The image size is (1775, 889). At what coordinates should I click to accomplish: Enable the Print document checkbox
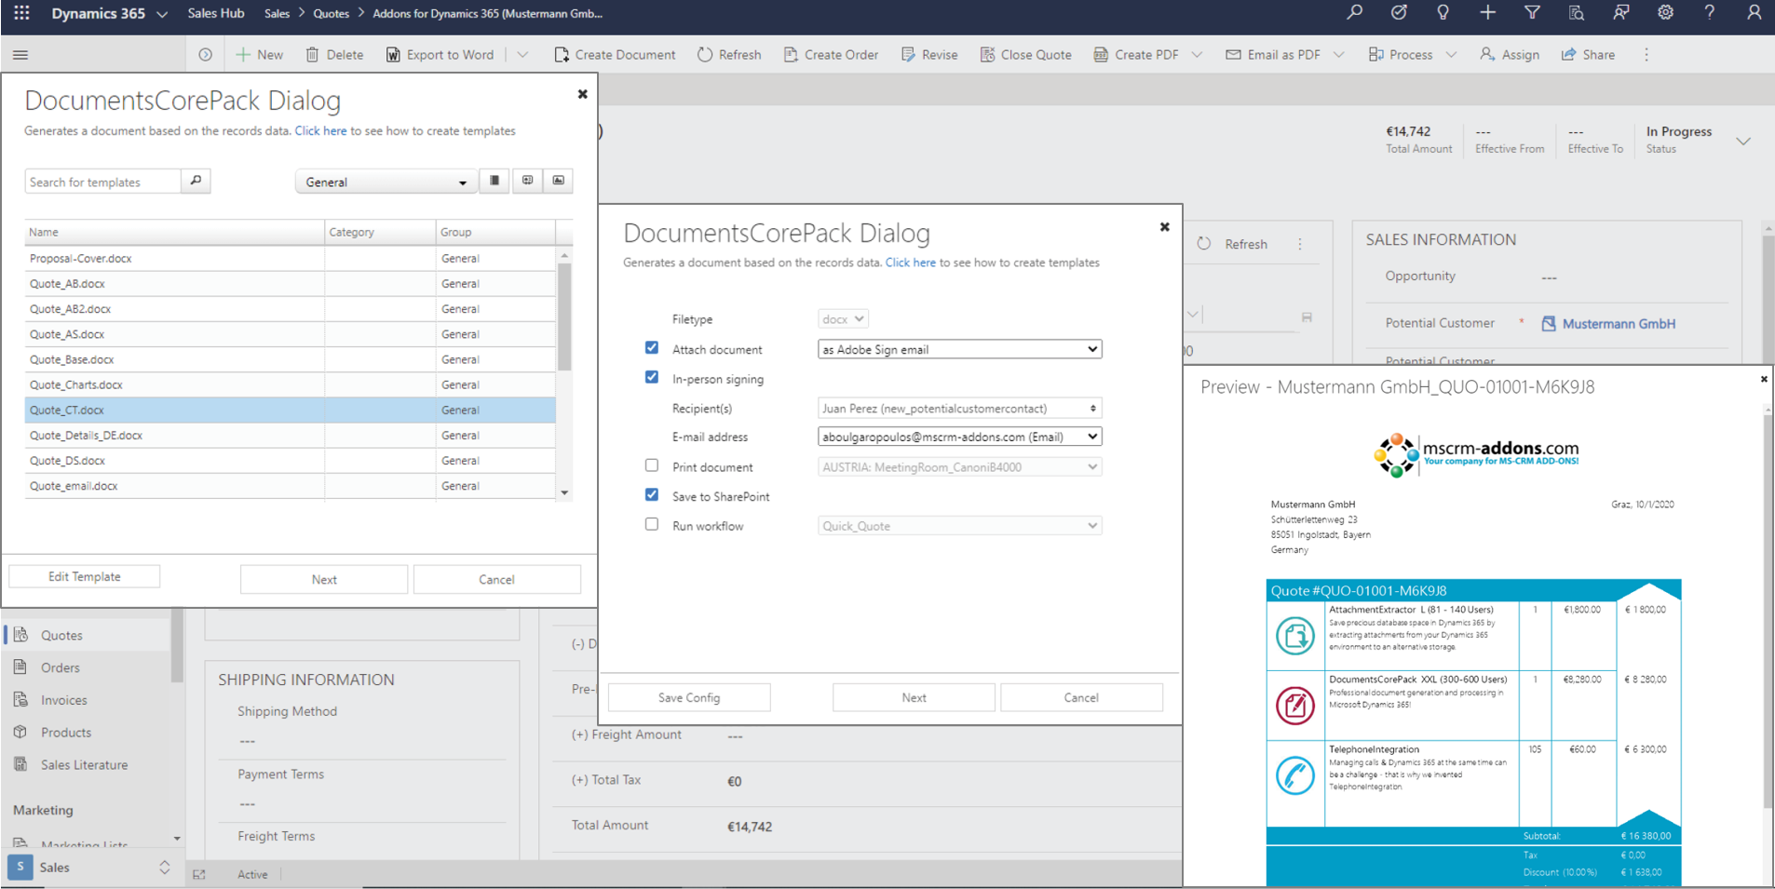(x=652, y=465)
